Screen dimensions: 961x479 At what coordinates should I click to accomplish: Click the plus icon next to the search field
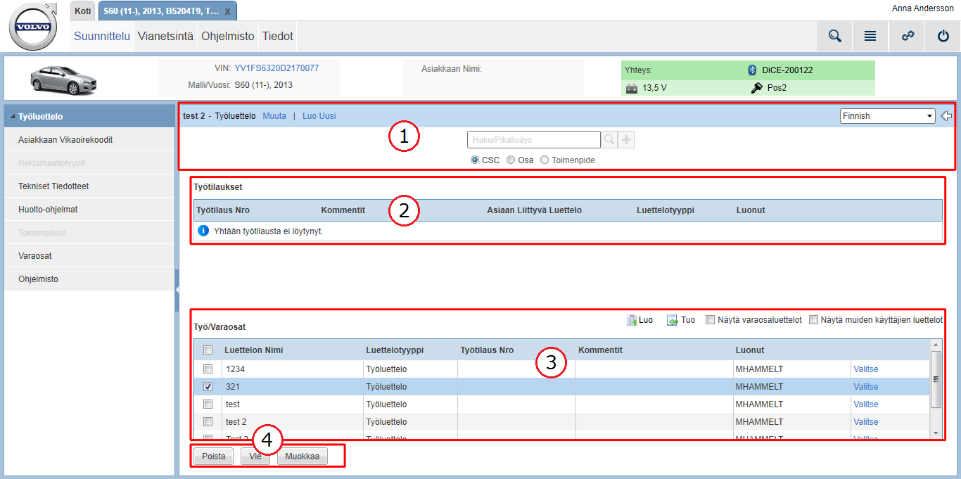626,140
